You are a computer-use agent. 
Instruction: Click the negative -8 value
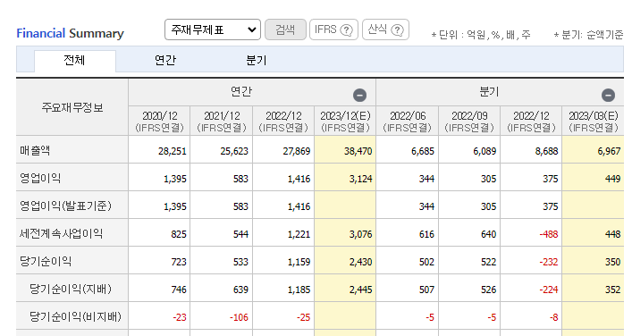click(x=554, y=318)
